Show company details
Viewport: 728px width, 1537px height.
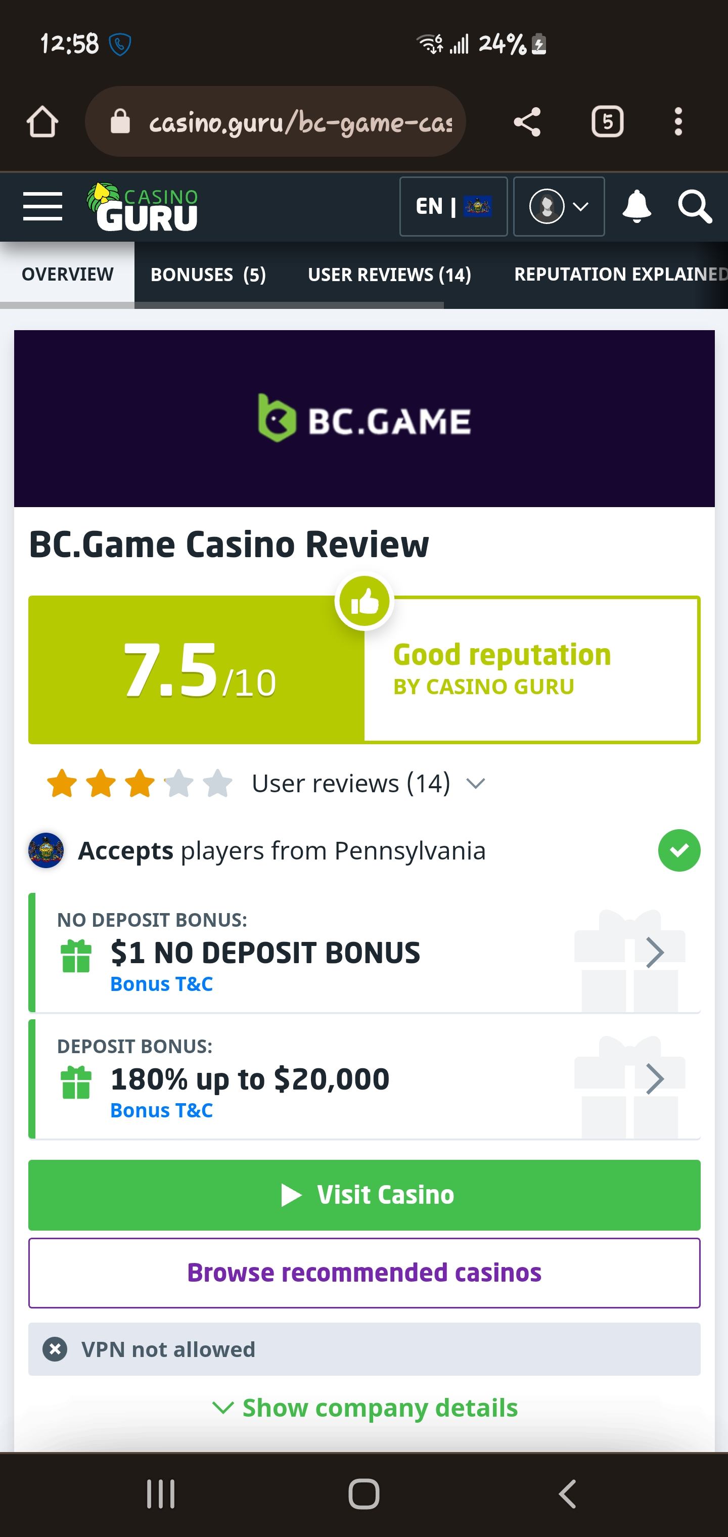click(x=365, y=1408)
